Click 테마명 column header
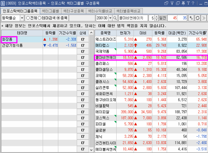This screenshot has height=153, width=208. tap(22, 33)
